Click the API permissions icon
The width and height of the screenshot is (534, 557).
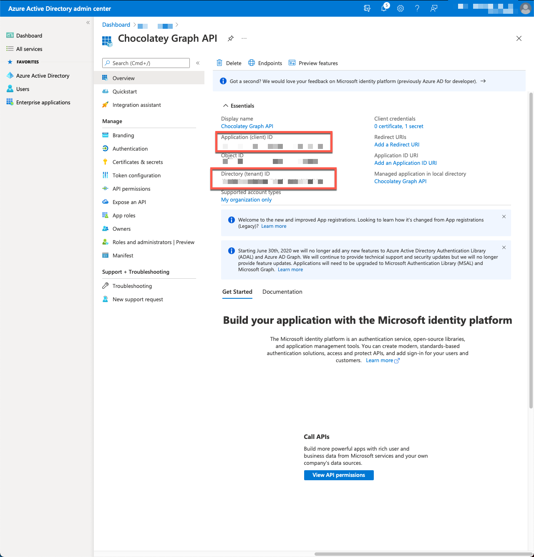105,189
